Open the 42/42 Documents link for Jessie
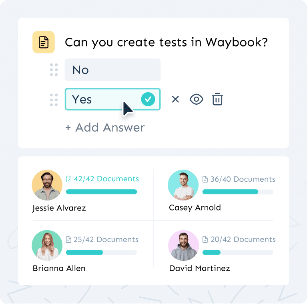This screenshot has width=307, height=304. coord(106,179)
